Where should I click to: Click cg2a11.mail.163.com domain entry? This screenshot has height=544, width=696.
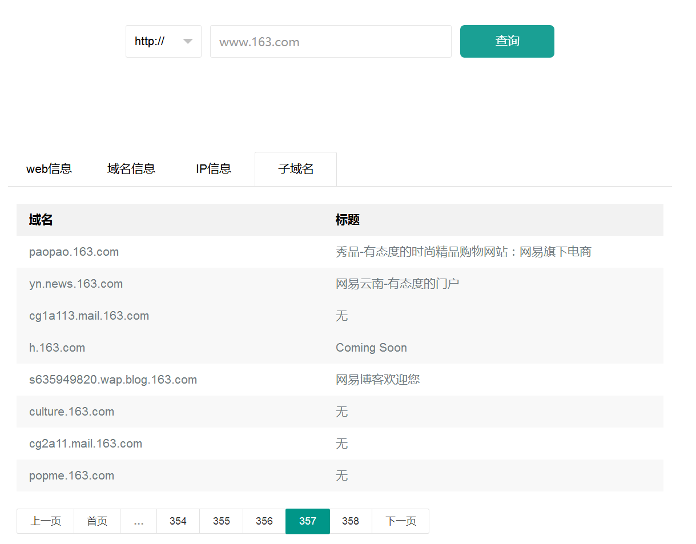tap(86, 444)
